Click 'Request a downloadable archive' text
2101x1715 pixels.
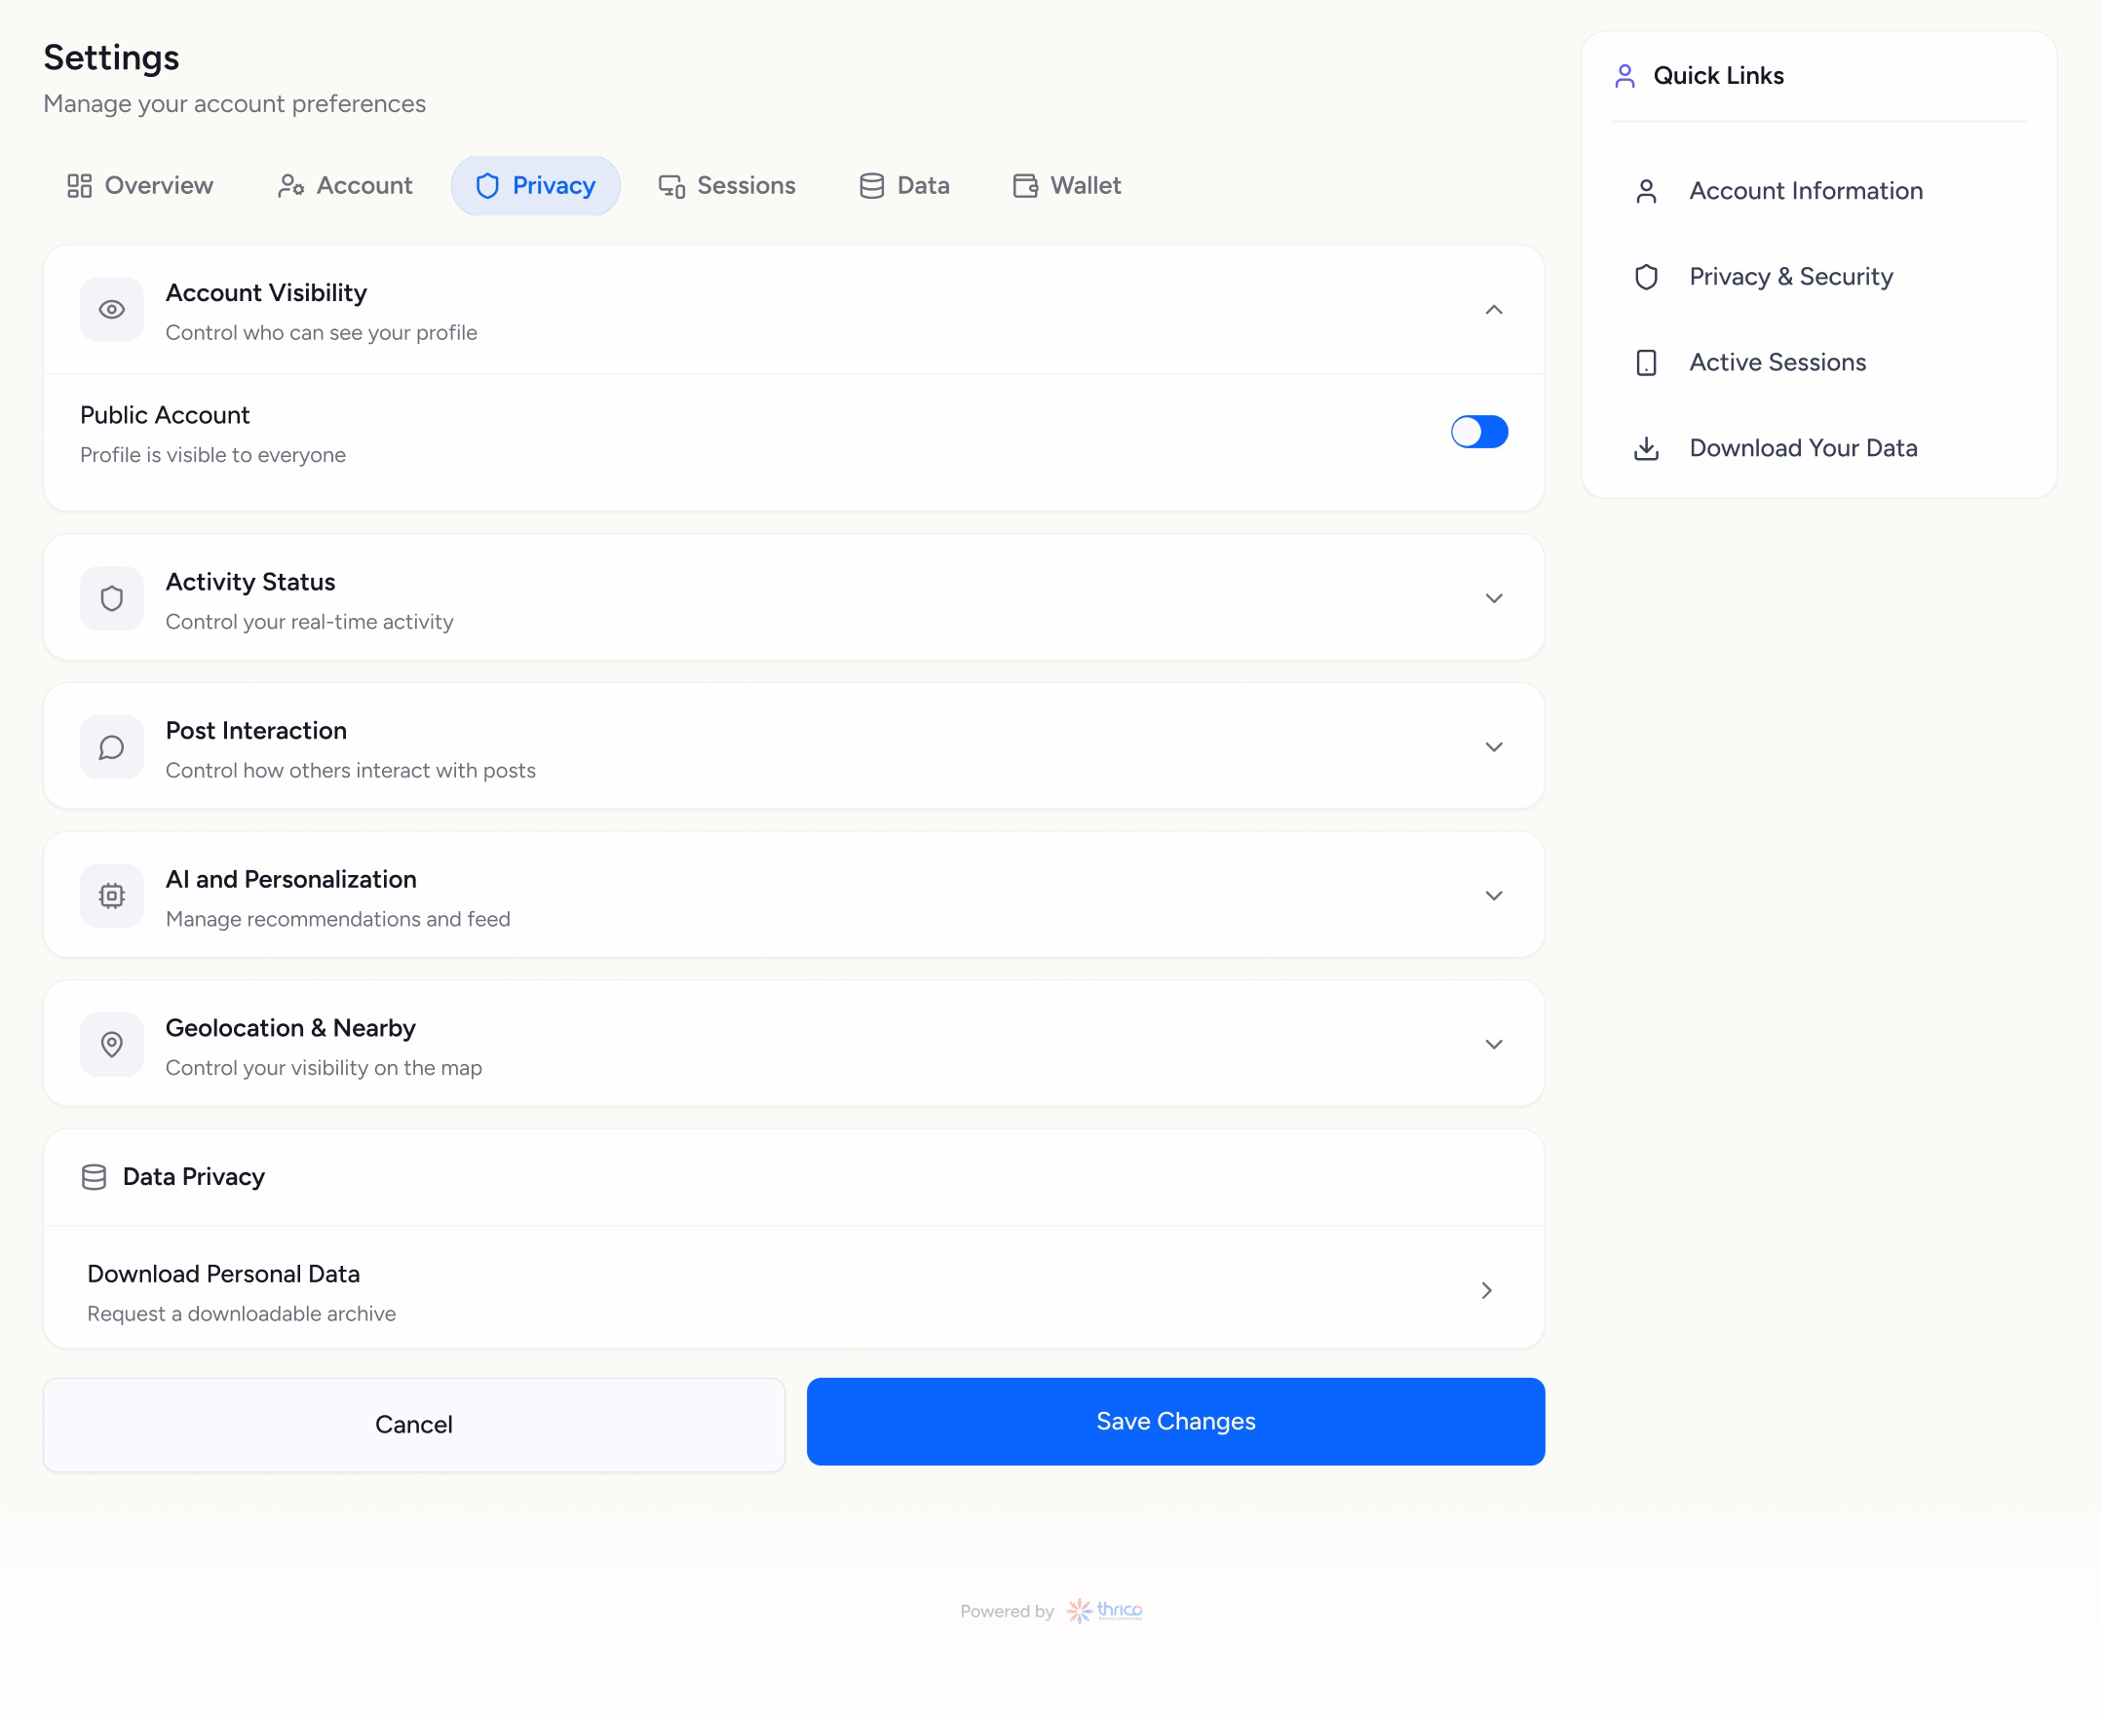pos(242,1314)
